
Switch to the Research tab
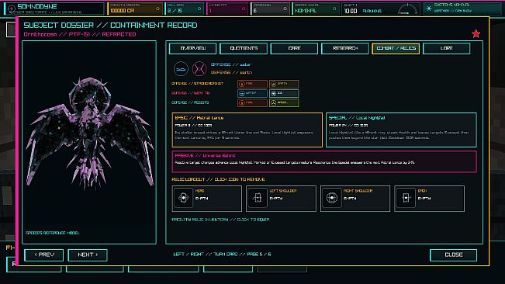[345, 48]
